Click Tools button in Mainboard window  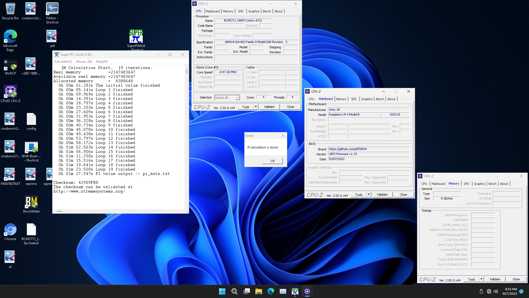pyautogui.click(x=359, y=195)
